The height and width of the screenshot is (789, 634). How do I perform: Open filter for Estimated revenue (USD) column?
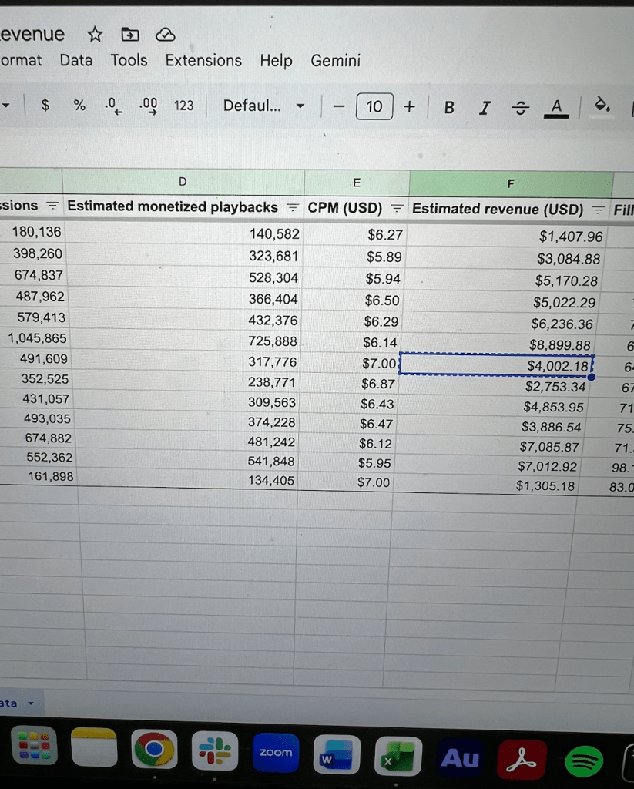coord(598,210)
